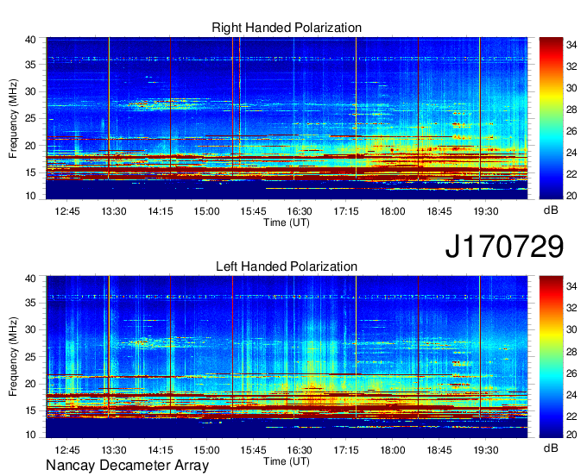The height and width of the screenshot is (476, 587).
Task: Click Frequency (MHz) label of Right Handed plot
Action: coord(13,118)
